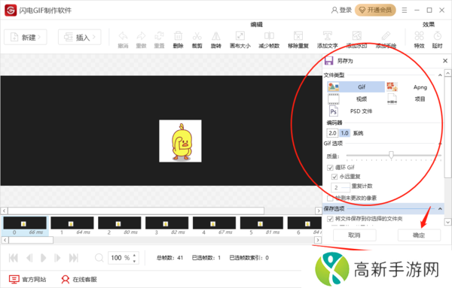Jump to the last frame

[74, 258]
